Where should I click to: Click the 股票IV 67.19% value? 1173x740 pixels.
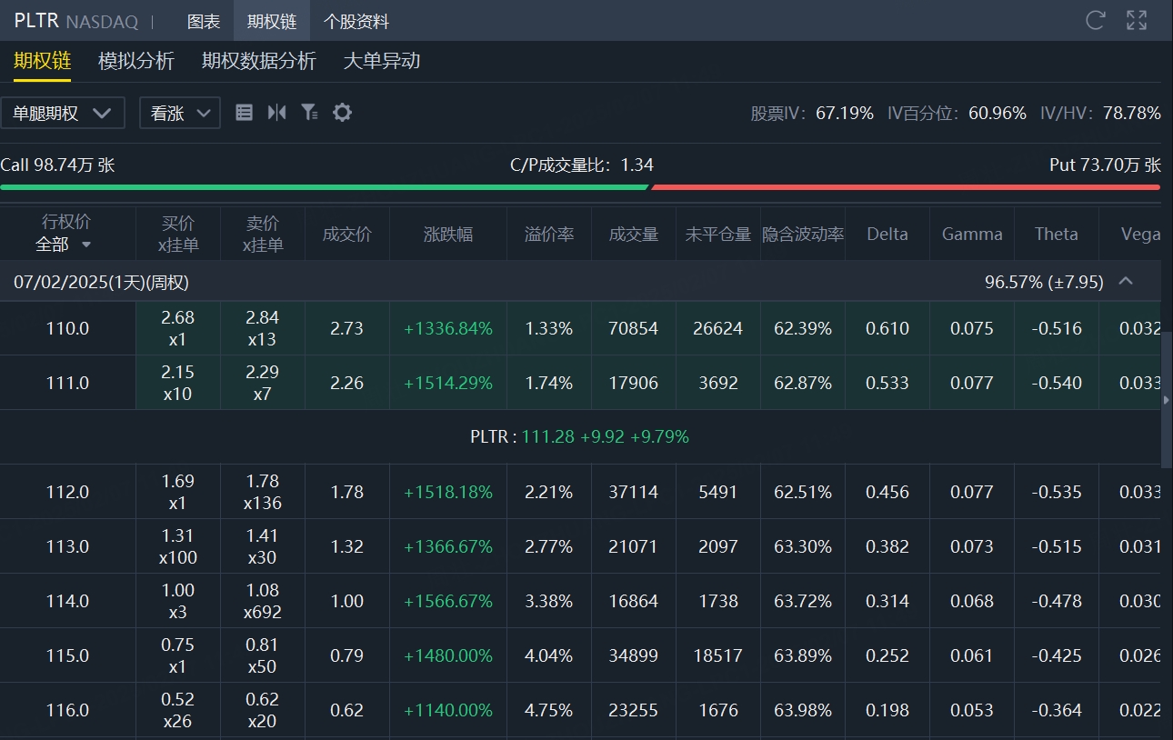click(x=845, y=113)
